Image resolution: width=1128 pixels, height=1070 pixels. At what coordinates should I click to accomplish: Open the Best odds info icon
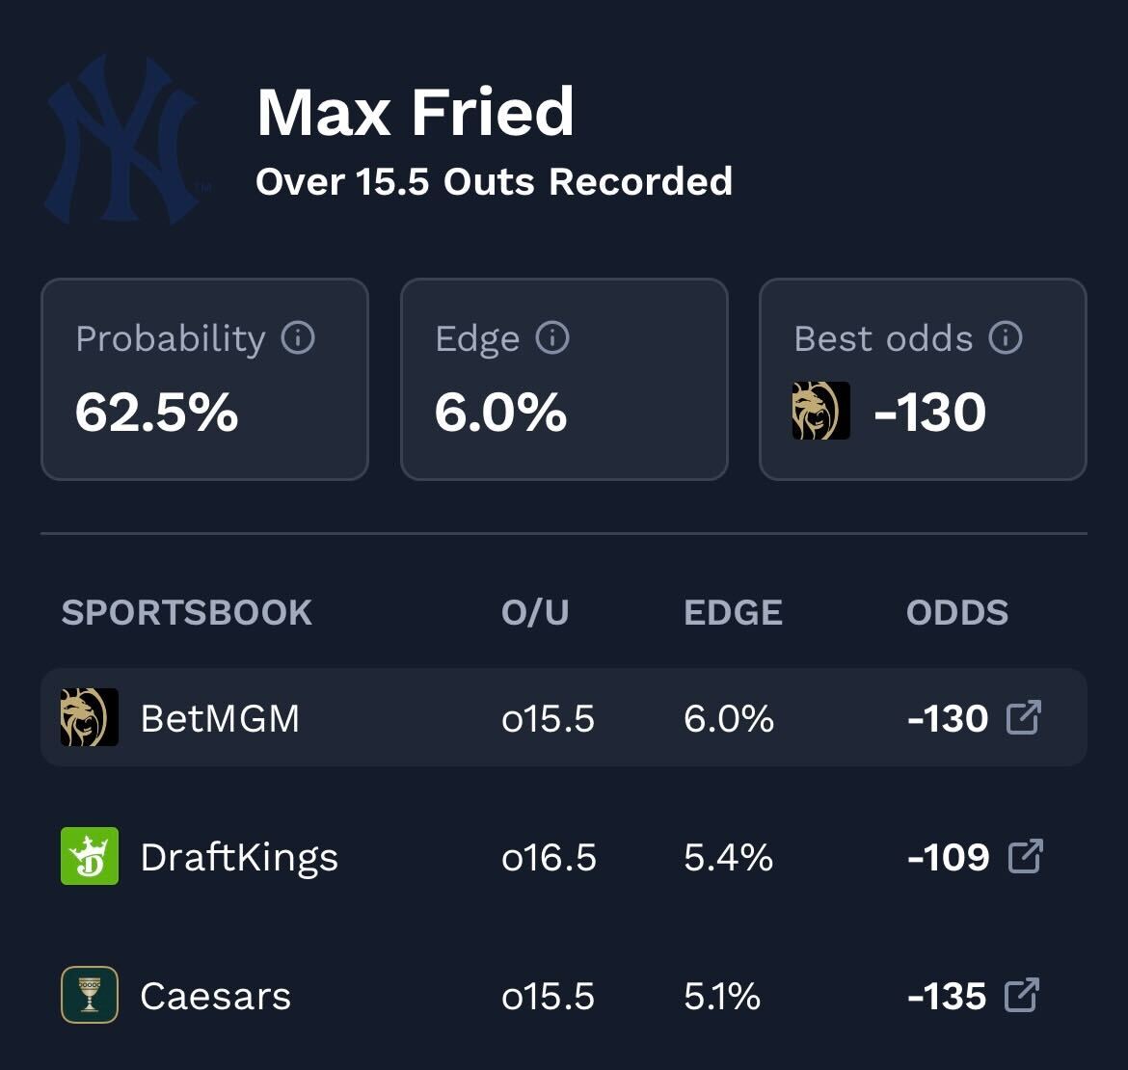click(x=1006, y=338)
